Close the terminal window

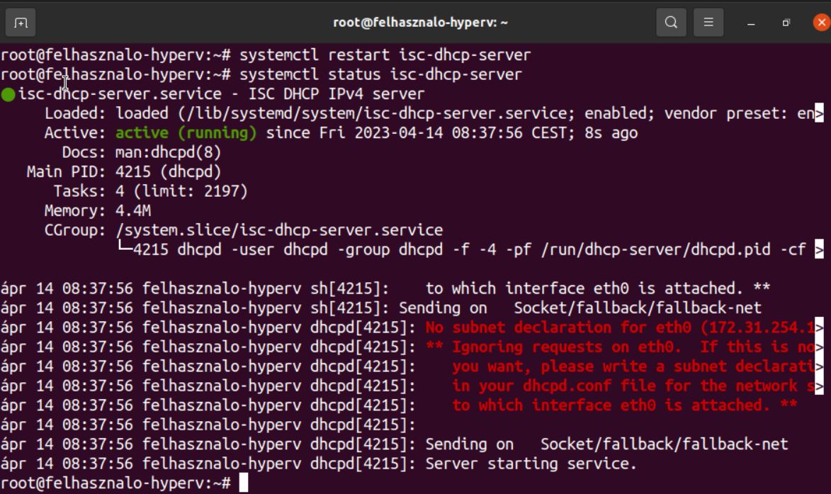[x=820, y=23]
